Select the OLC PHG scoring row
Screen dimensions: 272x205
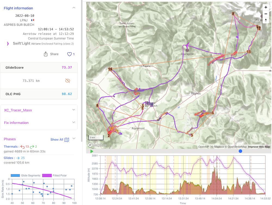coord(39,94)
